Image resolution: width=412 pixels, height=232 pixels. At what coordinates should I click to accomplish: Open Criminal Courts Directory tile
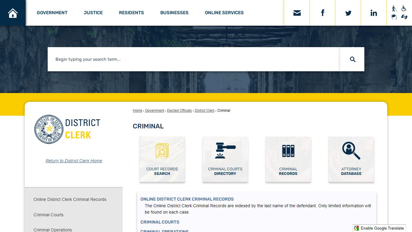225,159
